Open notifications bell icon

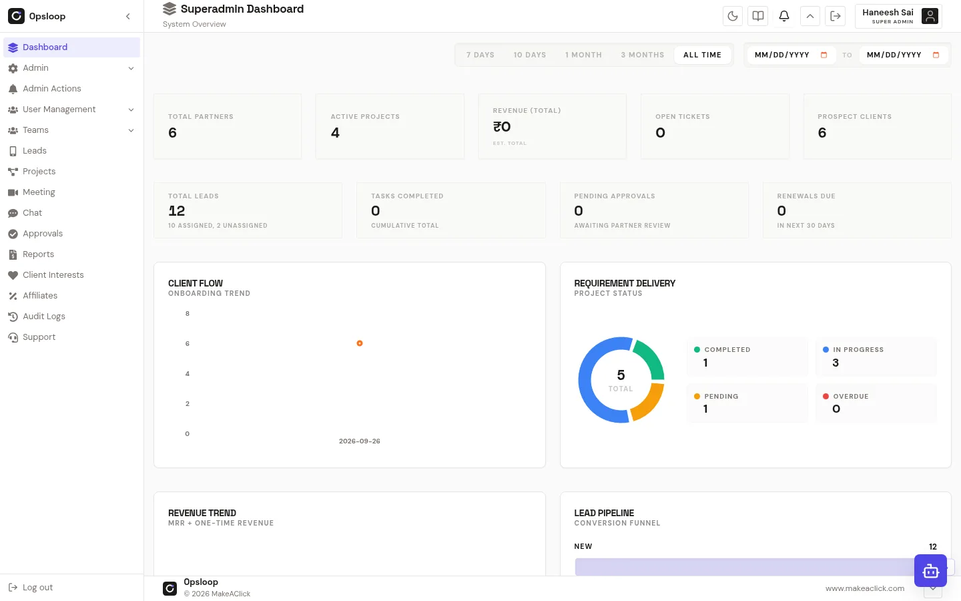pos(784,16)
